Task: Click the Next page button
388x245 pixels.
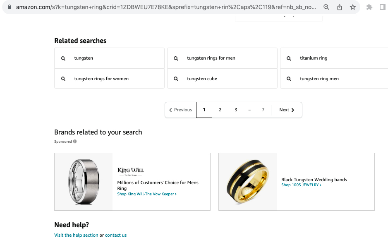Action: 287,110
